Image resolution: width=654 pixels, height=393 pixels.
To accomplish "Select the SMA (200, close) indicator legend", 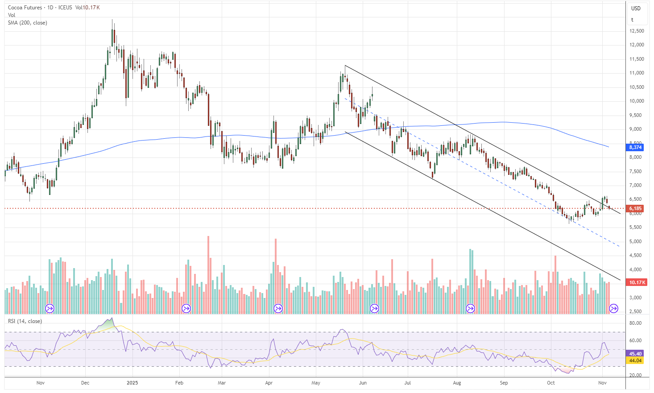I will [27, 23].
